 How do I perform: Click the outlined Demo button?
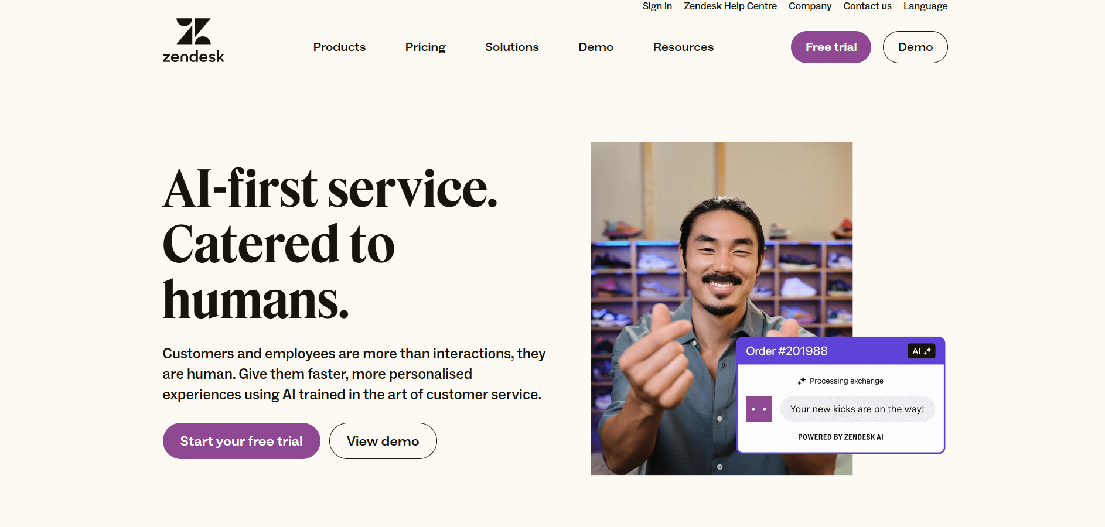pyautogui.click(x=915, y=47)
